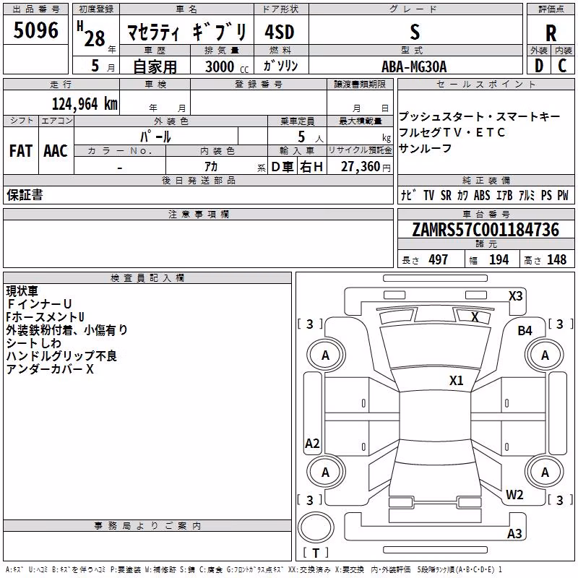Click A2 damage mark on left side

(x=312, y=443)
